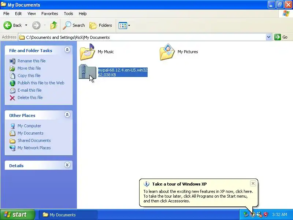Expand the address bar dropdown
This screenshot has height=220, width=293.
click(x=268, y=37)
